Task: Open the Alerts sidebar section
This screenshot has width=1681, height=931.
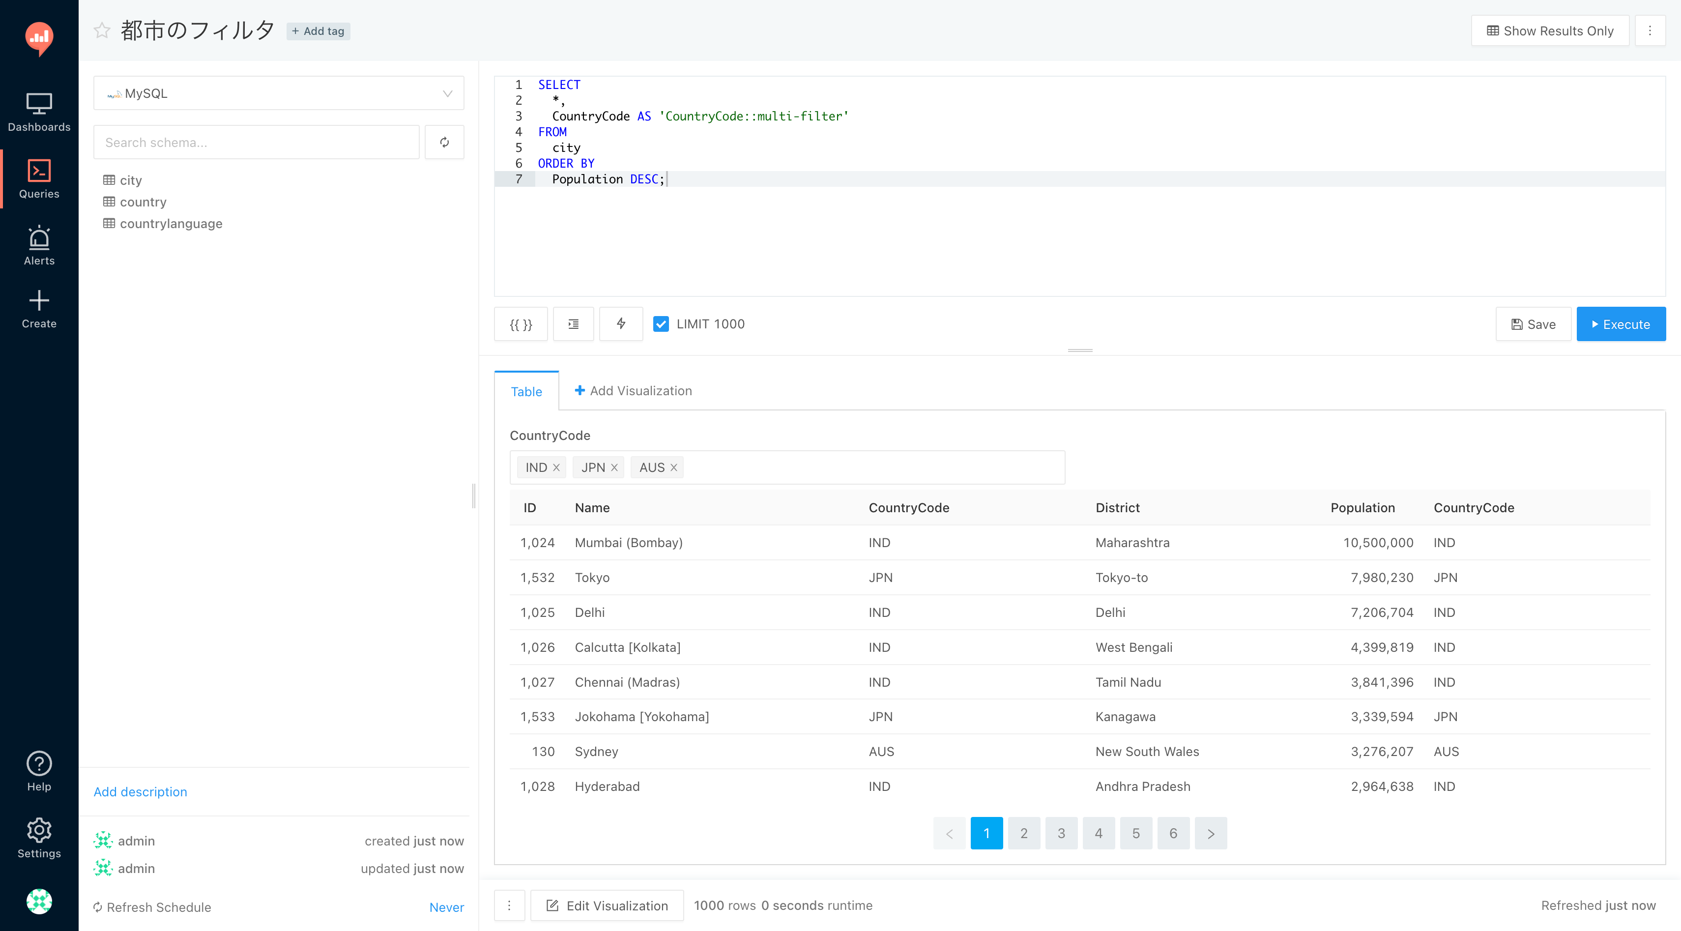Action: [x=39, y=246]
